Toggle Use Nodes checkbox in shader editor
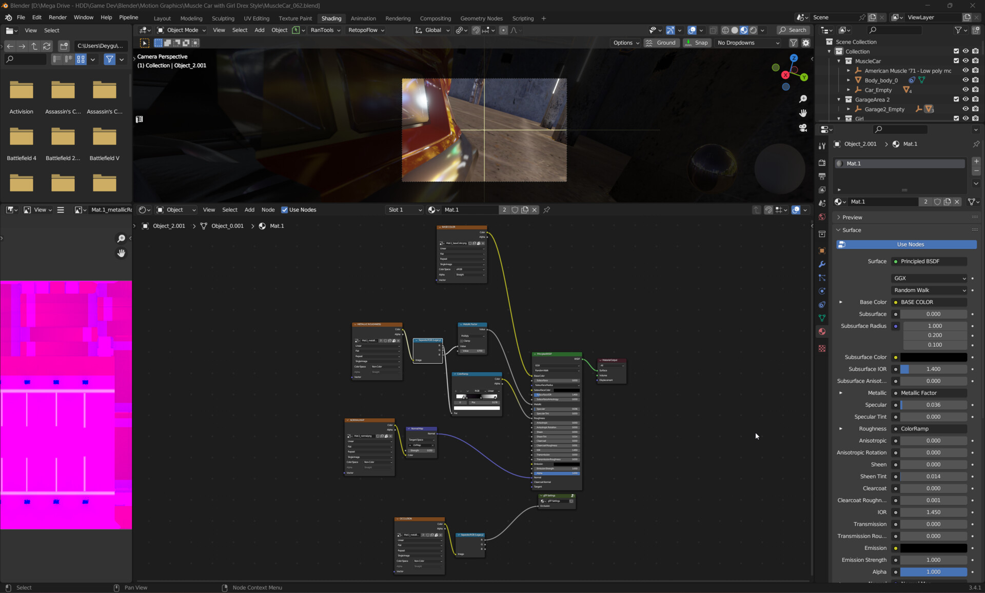This screenshot has height=593, width=985. (x=284, y=210)
